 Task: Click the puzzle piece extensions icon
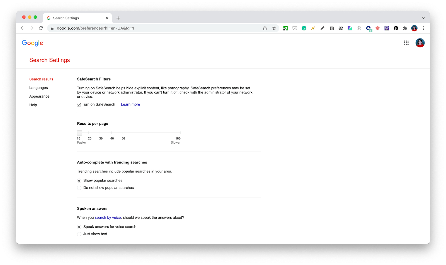(405, 28)
